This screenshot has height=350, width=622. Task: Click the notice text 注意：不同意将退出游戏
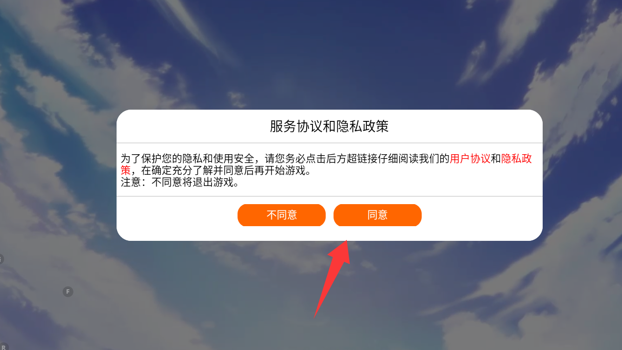(180, 183)
